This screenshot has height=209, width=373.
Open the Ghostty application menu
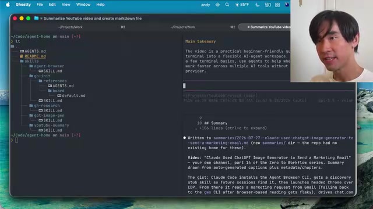(x=23, y=5)
